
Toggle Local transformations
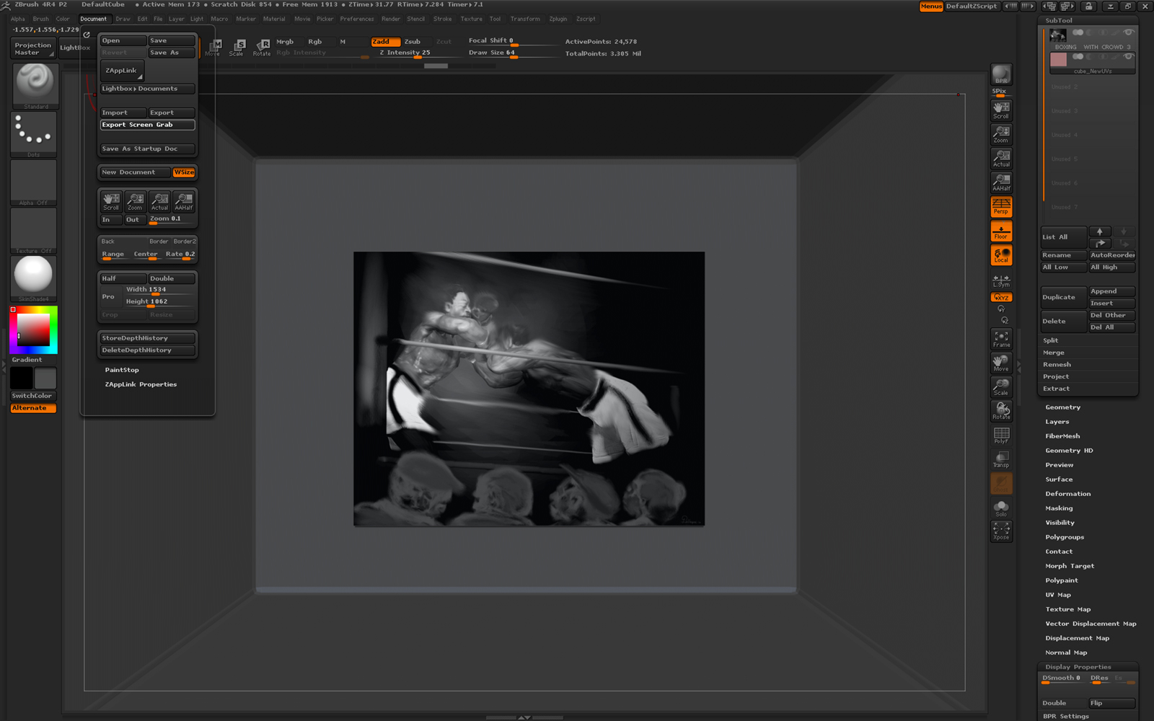coord(1001,255)
